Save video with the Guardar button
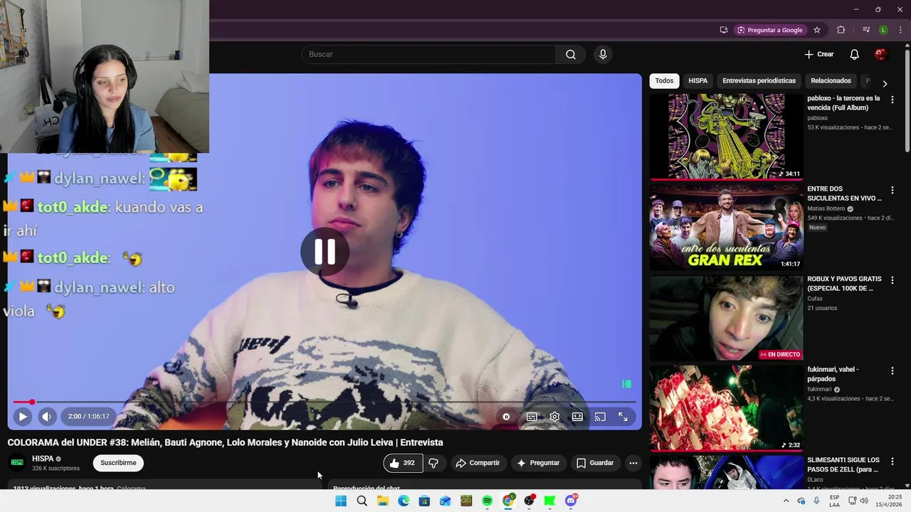 595,463
